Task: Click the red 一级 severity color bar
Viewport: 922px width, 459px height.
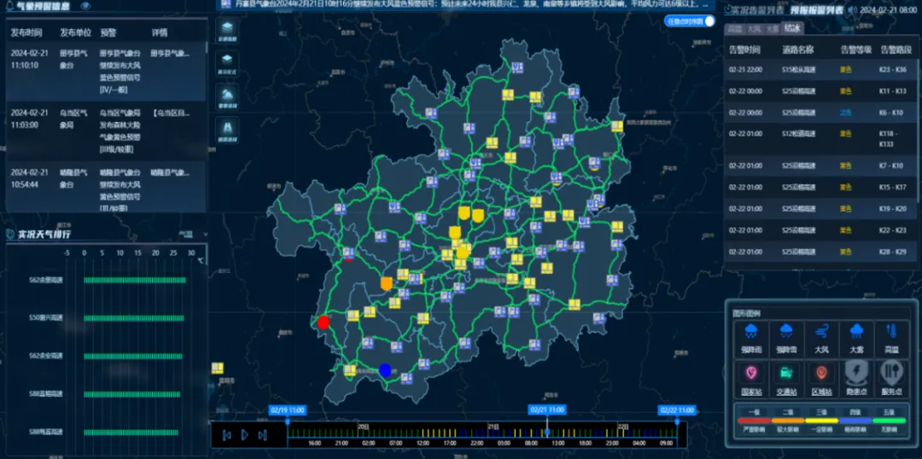Action: click(752, 420)
